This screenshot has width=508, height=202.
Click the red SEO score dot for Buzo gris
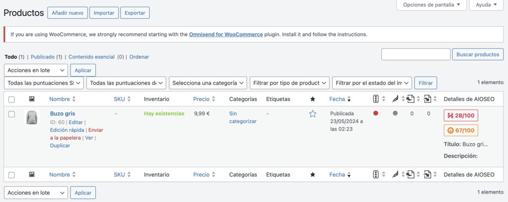(376, 113)
